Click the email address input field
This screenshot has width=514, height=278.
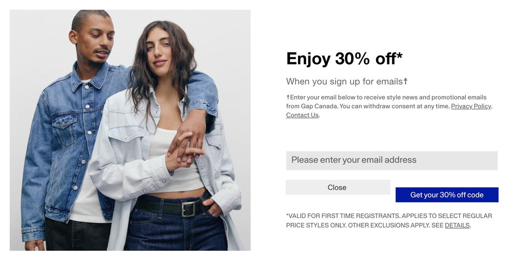point(392,160)
